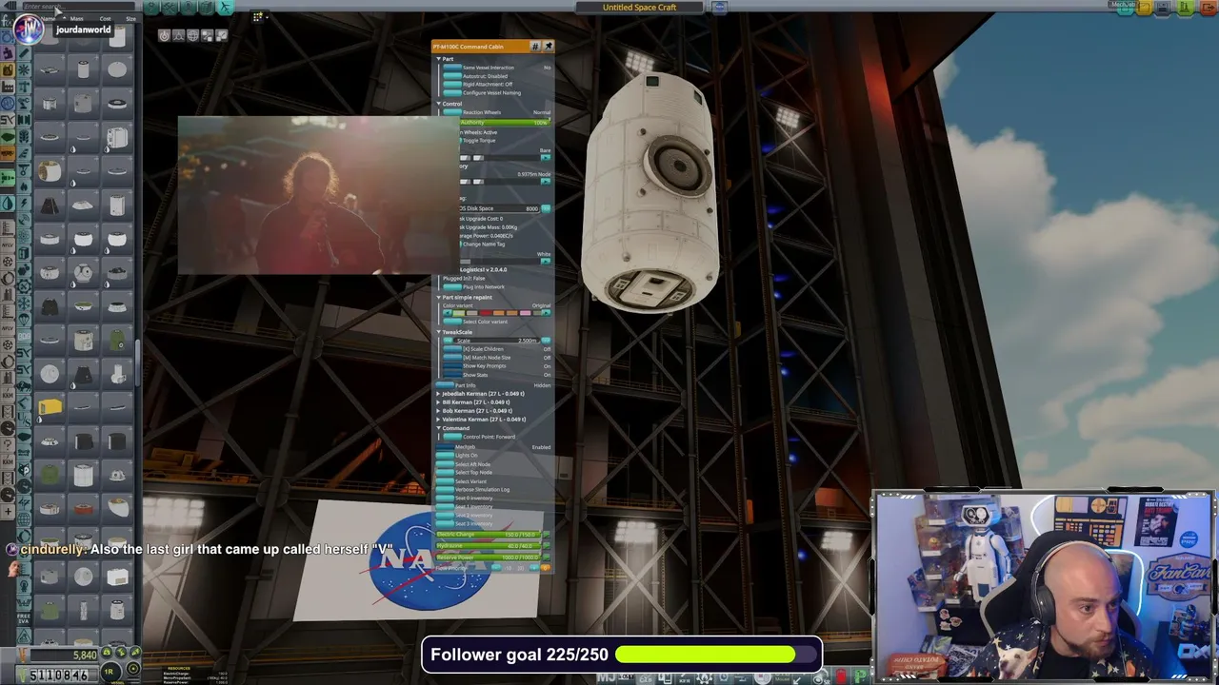This screenshot has width=1219, height=685.
Task: Expand Valentina Kerman entry
Action: 438,420
